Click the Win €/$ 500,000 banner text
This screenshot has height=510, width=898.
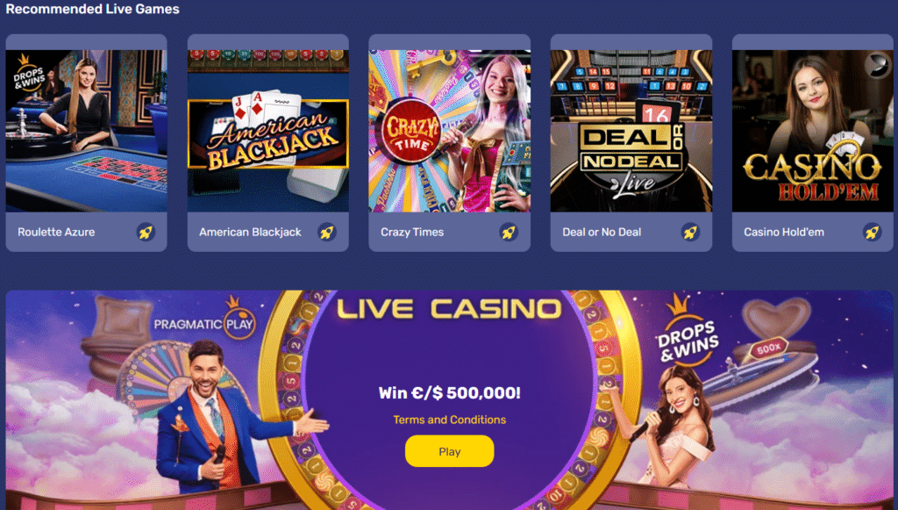[450, 393]
